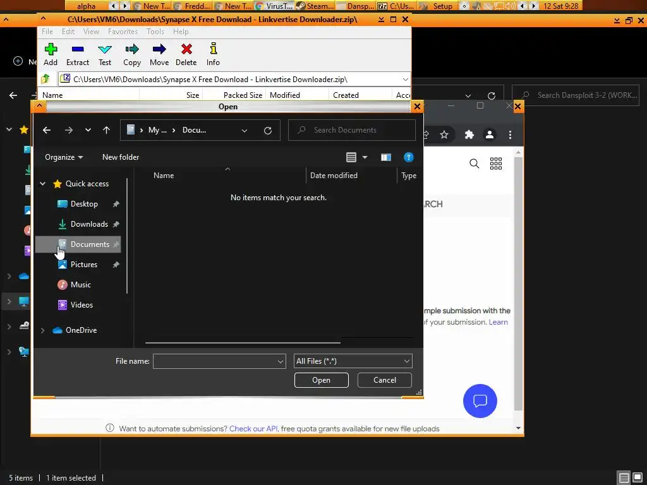Image resolution: width=647 pixels, height=485 pixels.
Task: Select Videos in the navigation pane
Action: pos(82,305)
